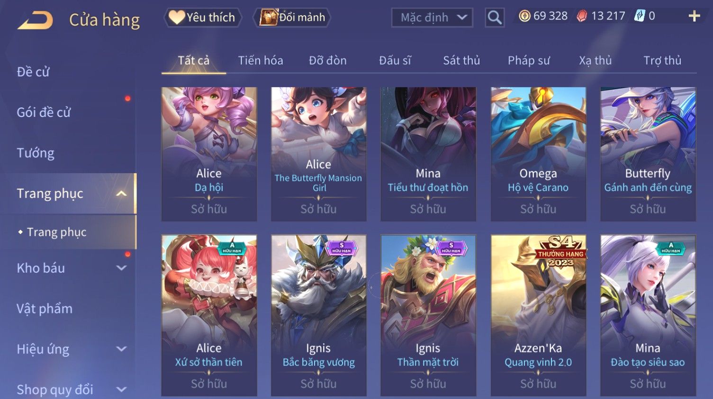Select the Ignis Bắc băng vương skin card
Image resolution: width=713 pixels, height=399 pixels.
click(x=318, y=315)
